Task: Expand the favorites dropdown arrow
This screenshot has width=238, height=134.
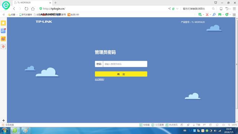Action: (17, 15)
